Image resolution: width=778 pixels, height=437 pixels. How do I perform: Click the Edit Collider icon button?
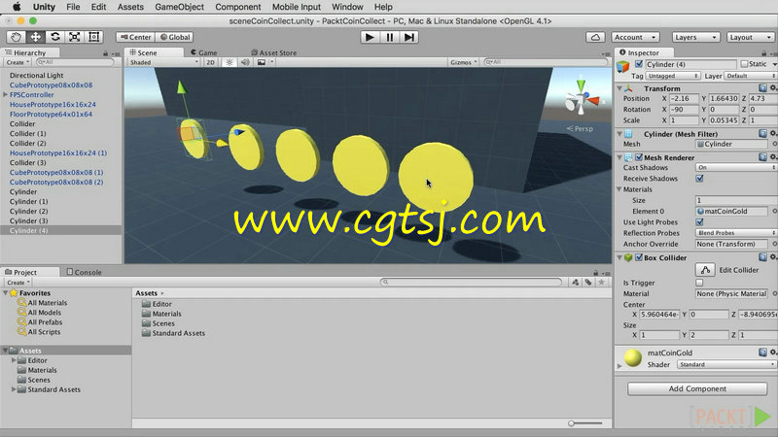(705, 270)
